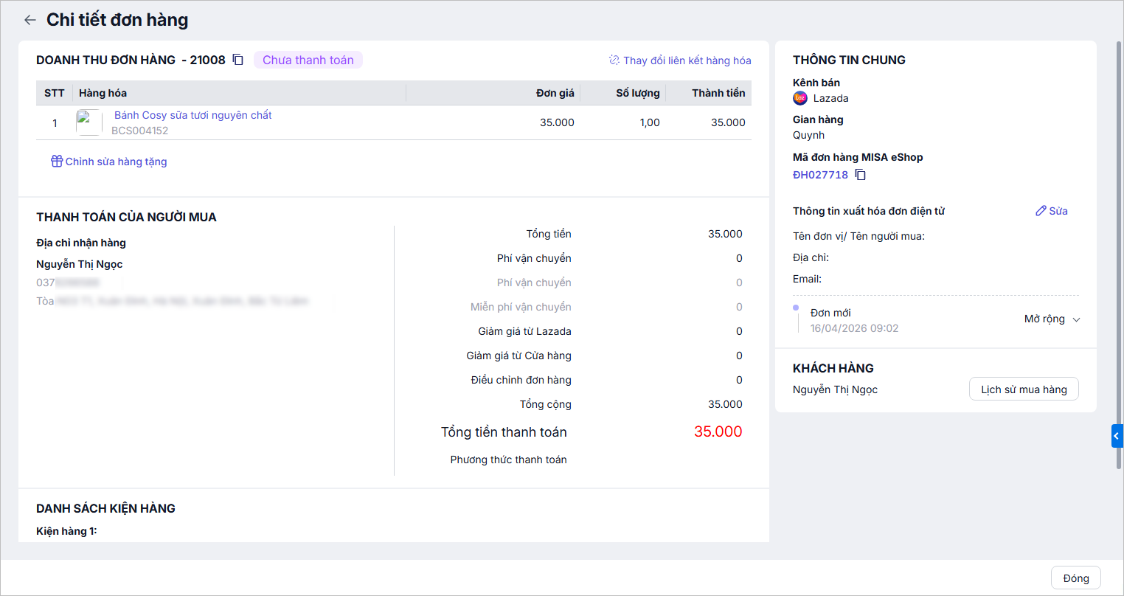Copy MISA eShop order code ĐH027718
Screen dimensions: 1124x596
pos(860,175)
